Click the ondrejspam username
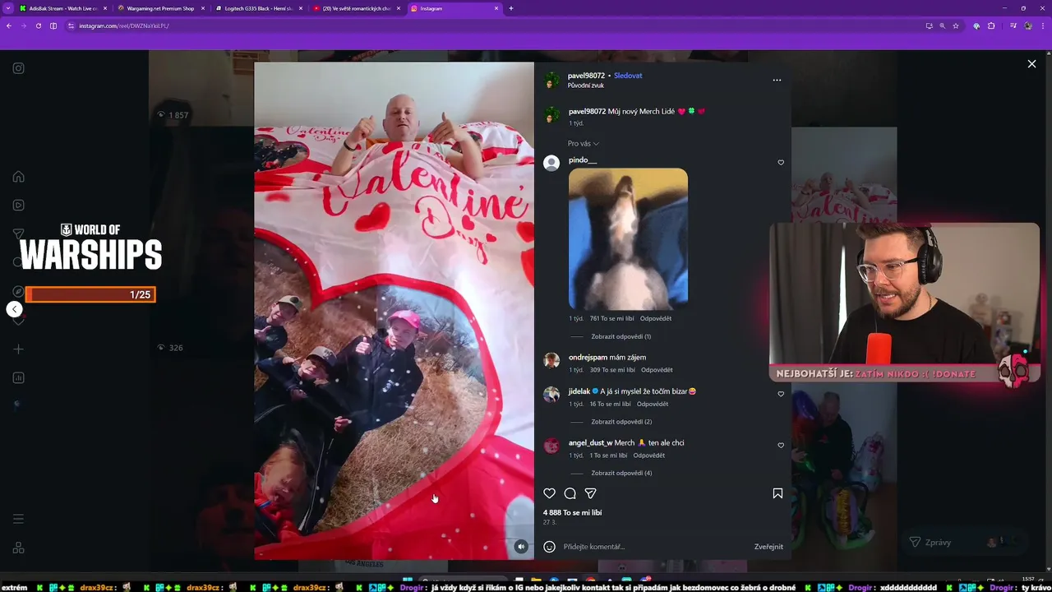This screenshot has height=592, width=1052. 587,357
